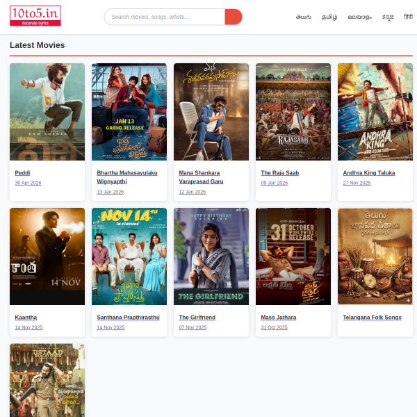
Task: Open the Kaantha movie poster
Action: 47,256
